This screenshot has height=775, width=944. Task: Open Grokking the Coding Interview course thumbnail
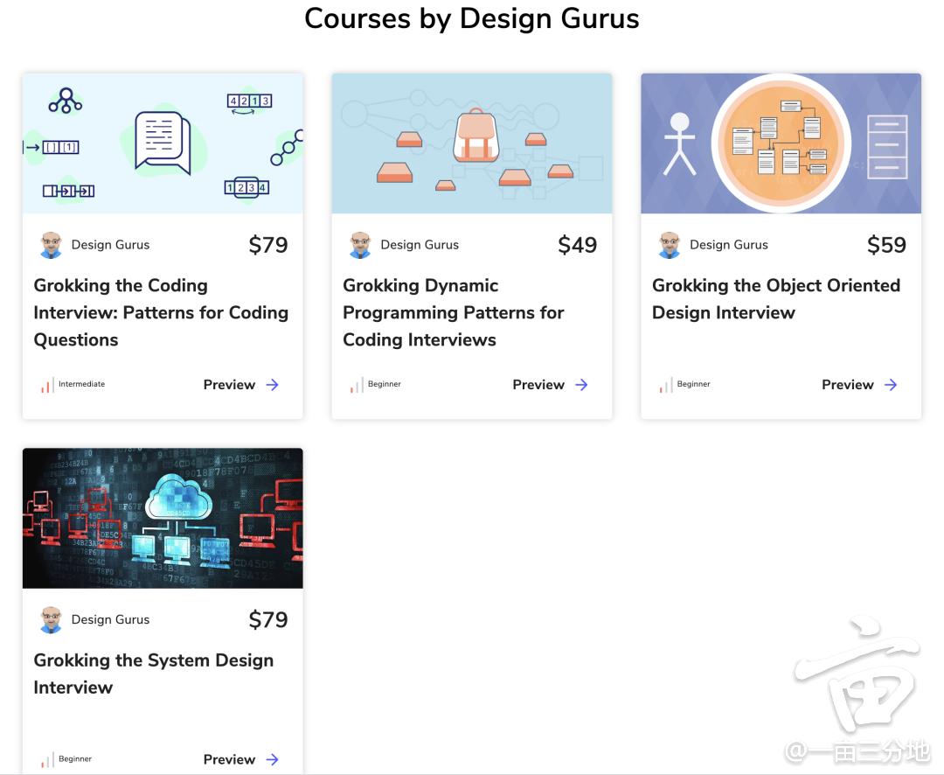tap(163, 143)
